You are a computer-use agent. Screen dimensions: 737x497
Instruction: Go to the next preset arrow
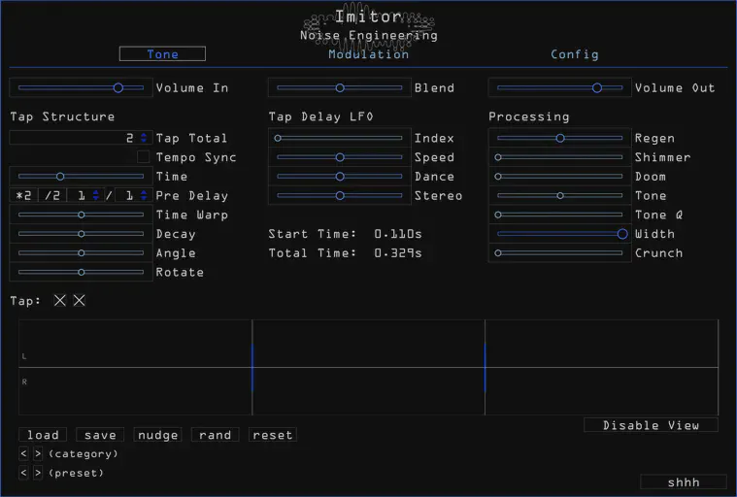[x=38, y=473]
